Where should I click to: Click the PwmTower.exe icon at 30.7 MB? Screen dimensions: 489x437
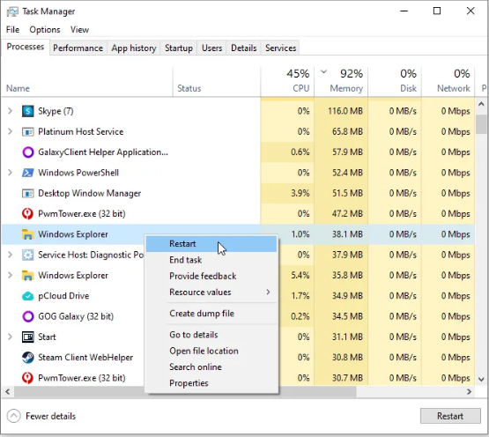click(28, 378)
